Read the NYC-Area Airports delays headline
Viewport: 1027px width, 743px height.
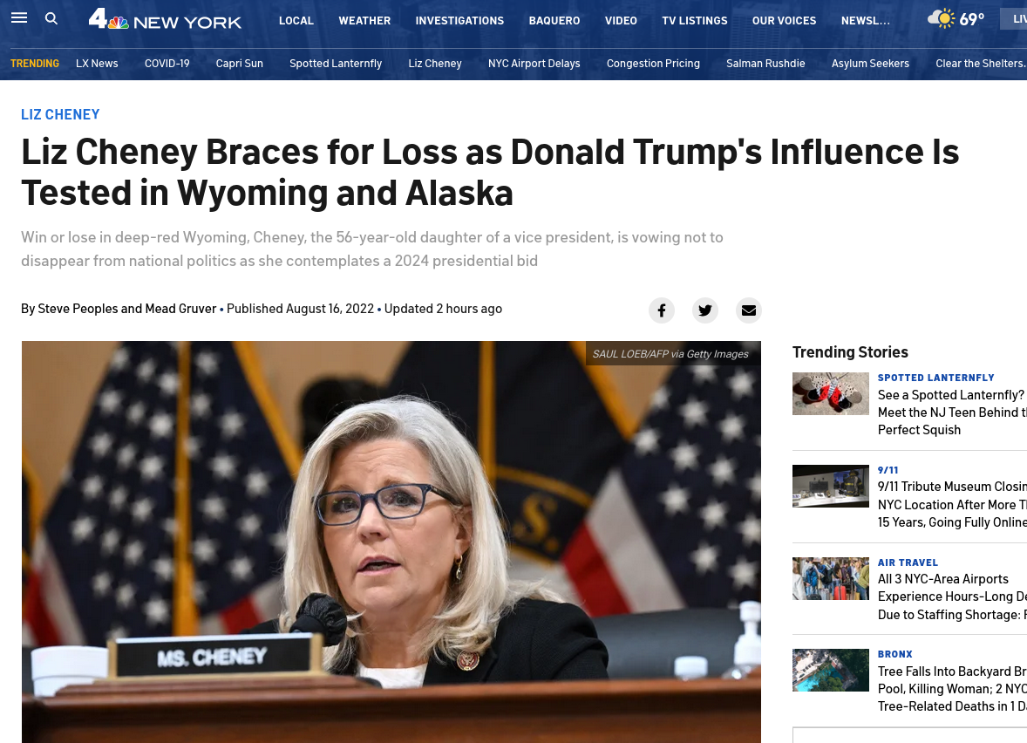[x=952, y=596]
